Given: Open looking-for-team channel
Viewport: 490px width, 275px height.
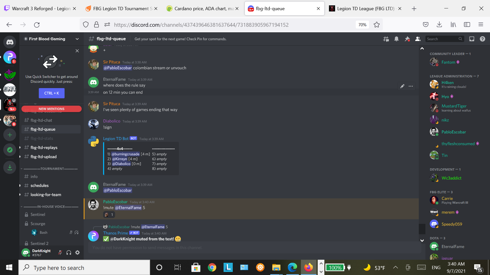Looking at the screenshot, I should click(51, 195).
